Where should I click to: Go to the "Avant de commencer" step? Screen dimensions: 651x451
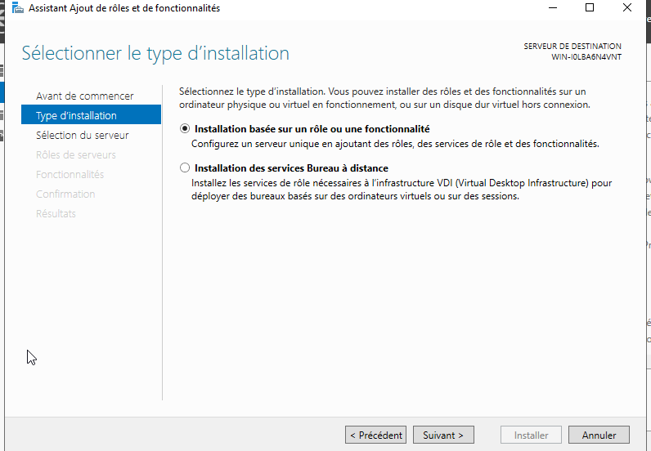(x=84, y=96)
